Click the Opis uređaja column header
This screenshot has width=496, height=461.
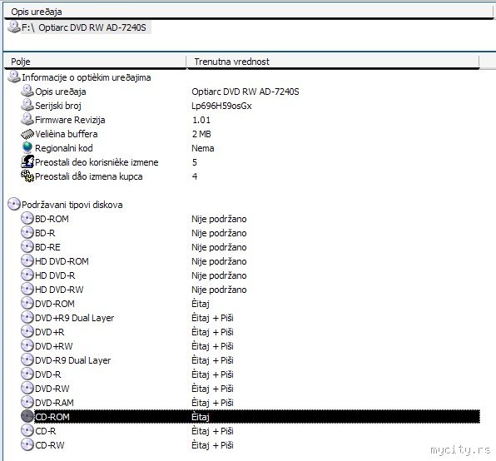[248, 12]
